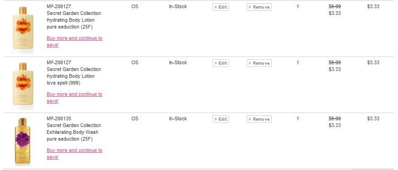The height and width of the screenshot is (170, 398).
Task: Follow the Body Wash's Buy more link
Action: (x=74, y=154)
